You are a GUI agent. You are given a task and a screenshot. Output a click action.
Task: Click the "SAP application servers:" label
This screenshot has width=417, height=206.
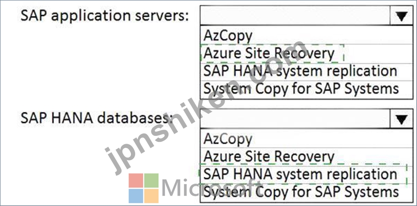(x=105, y=17)
